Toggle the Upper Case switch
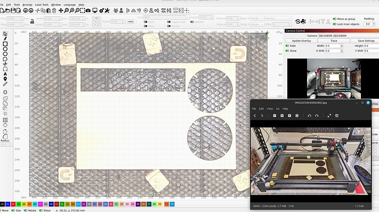 coord(169,22)
